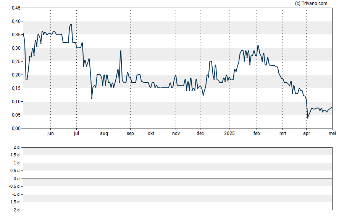Screen dimensions: 339x216
Task: Click the '-1 d.' volume axis label
Action: (x=16, y=194)
